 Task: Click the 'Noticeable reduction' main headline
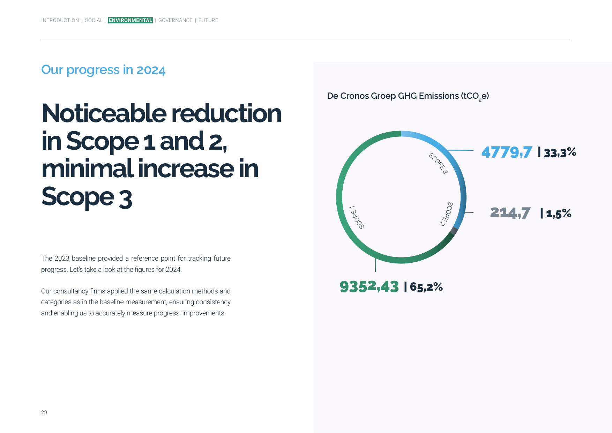pos(162,155)
